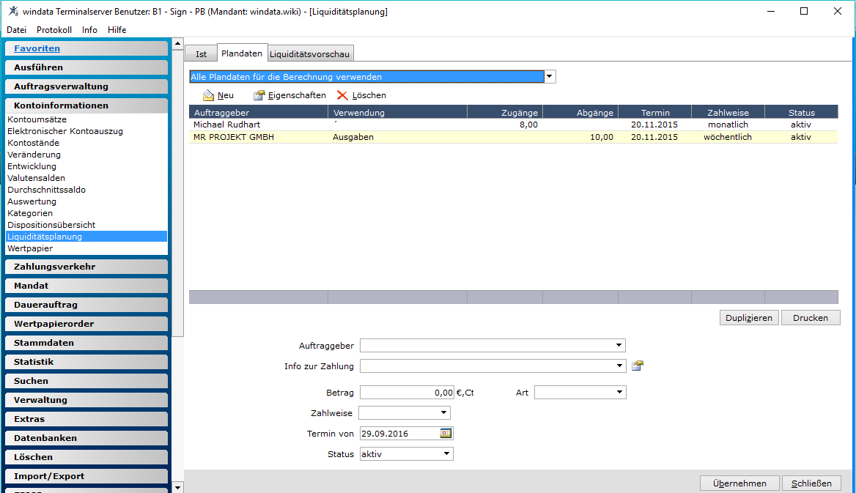
Task: Click the Betrag input field
Action: (x=407, y=393)
